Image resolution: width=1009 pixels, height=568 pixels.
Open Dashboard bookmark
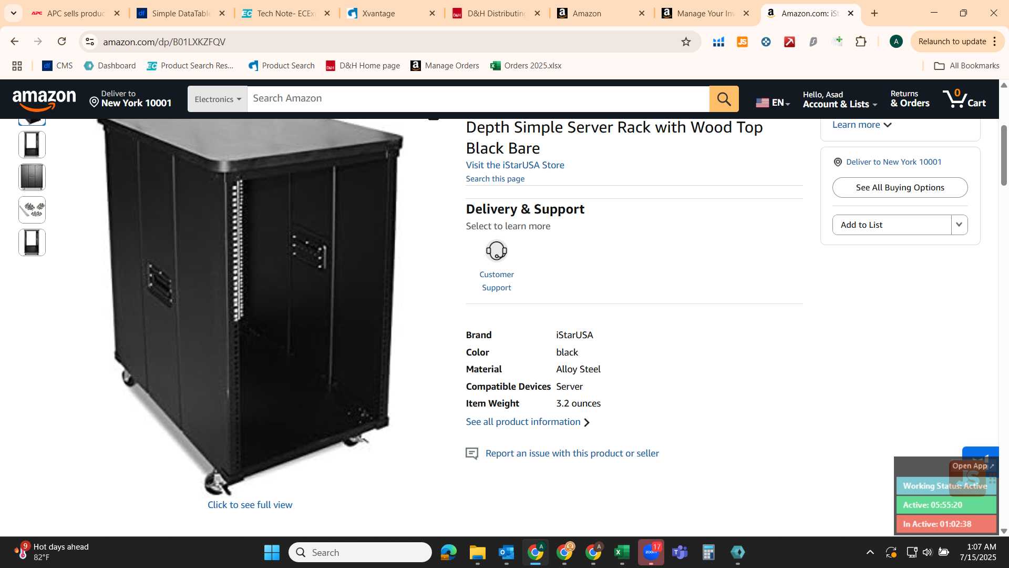point(110,66)
